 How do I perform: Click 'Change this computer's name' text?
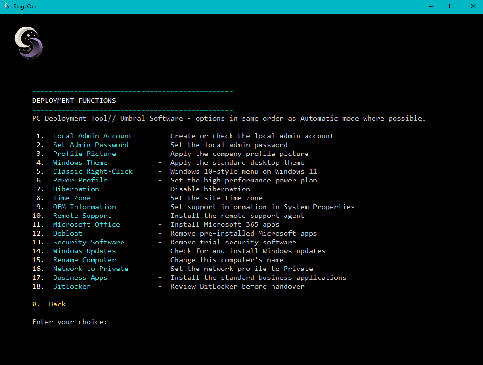[x=227, y=260]
